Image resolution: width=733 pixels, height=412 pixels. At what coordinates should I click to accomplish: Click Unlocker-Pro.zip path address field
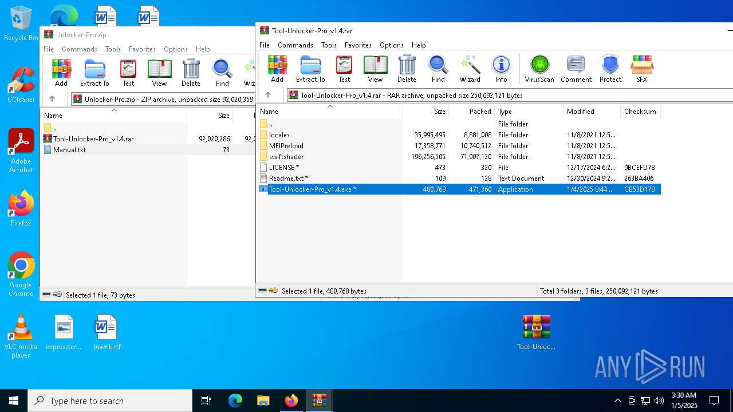coord(163,100)
